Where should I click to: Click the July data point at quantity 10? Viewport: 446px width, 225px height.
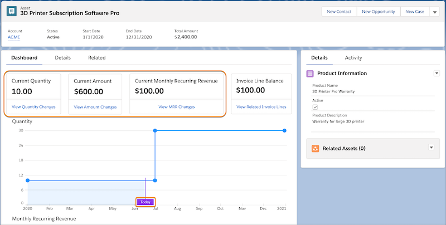click(x=155, y=180)
